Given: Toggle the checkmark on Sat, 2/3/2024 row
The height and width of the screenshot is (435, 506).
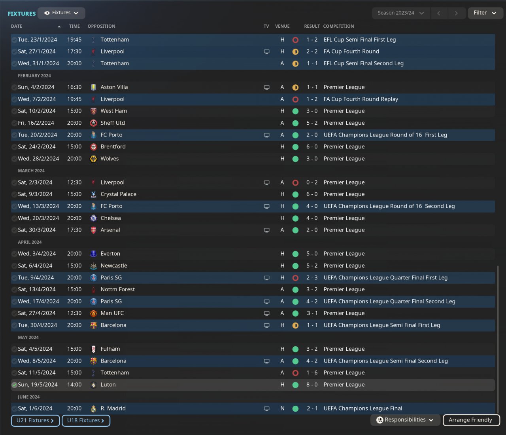Looking at the screenshot, I should pyautogui.click(x=14, y=182).
